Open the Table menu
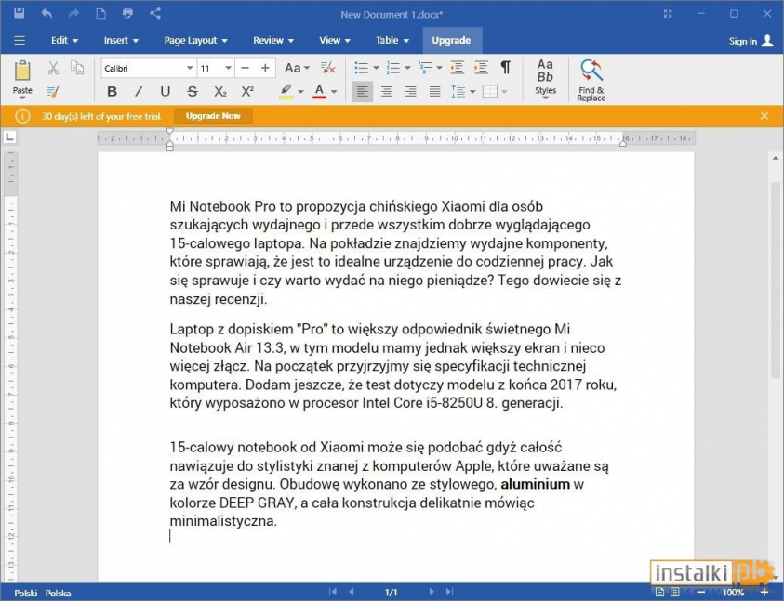 (391, 40)
